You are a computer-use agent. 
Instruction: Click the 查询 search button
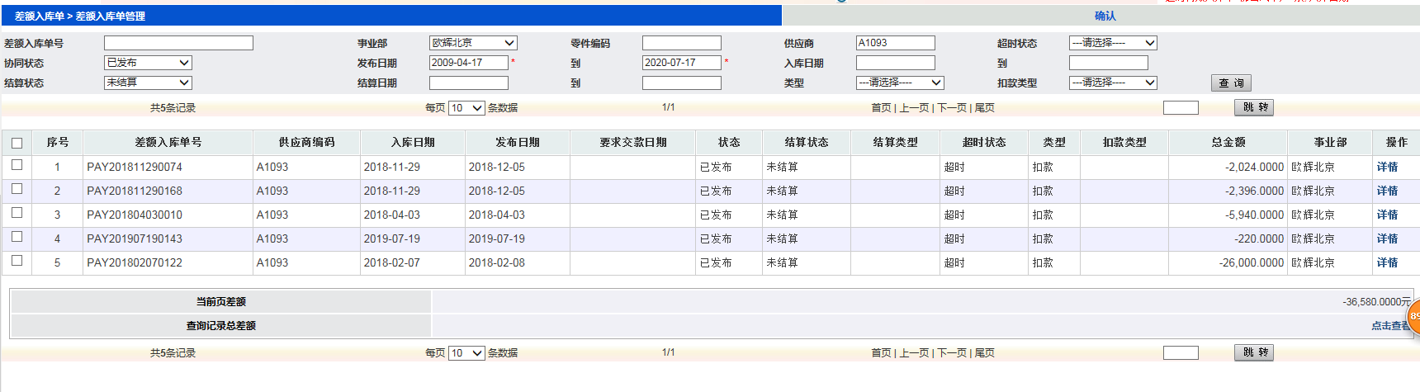(x=1231, y=83)
